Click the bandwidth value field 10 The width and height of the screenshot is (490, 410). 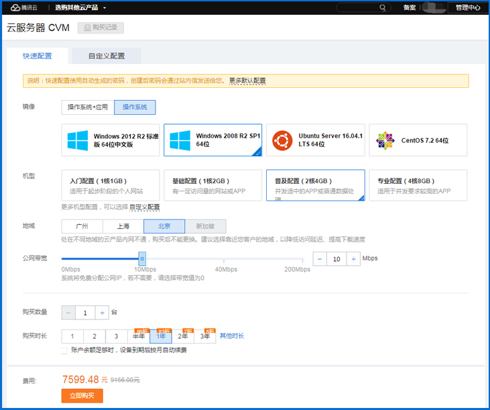[x=336, y=259]
